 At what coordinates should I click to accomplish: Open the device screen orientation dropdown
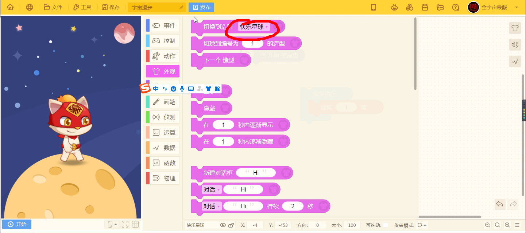(x=112, y=224)
